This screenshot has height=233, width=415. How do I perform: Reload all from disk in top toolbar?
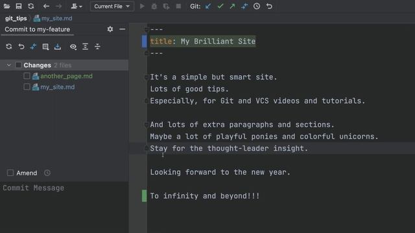(x=31, y=6)
